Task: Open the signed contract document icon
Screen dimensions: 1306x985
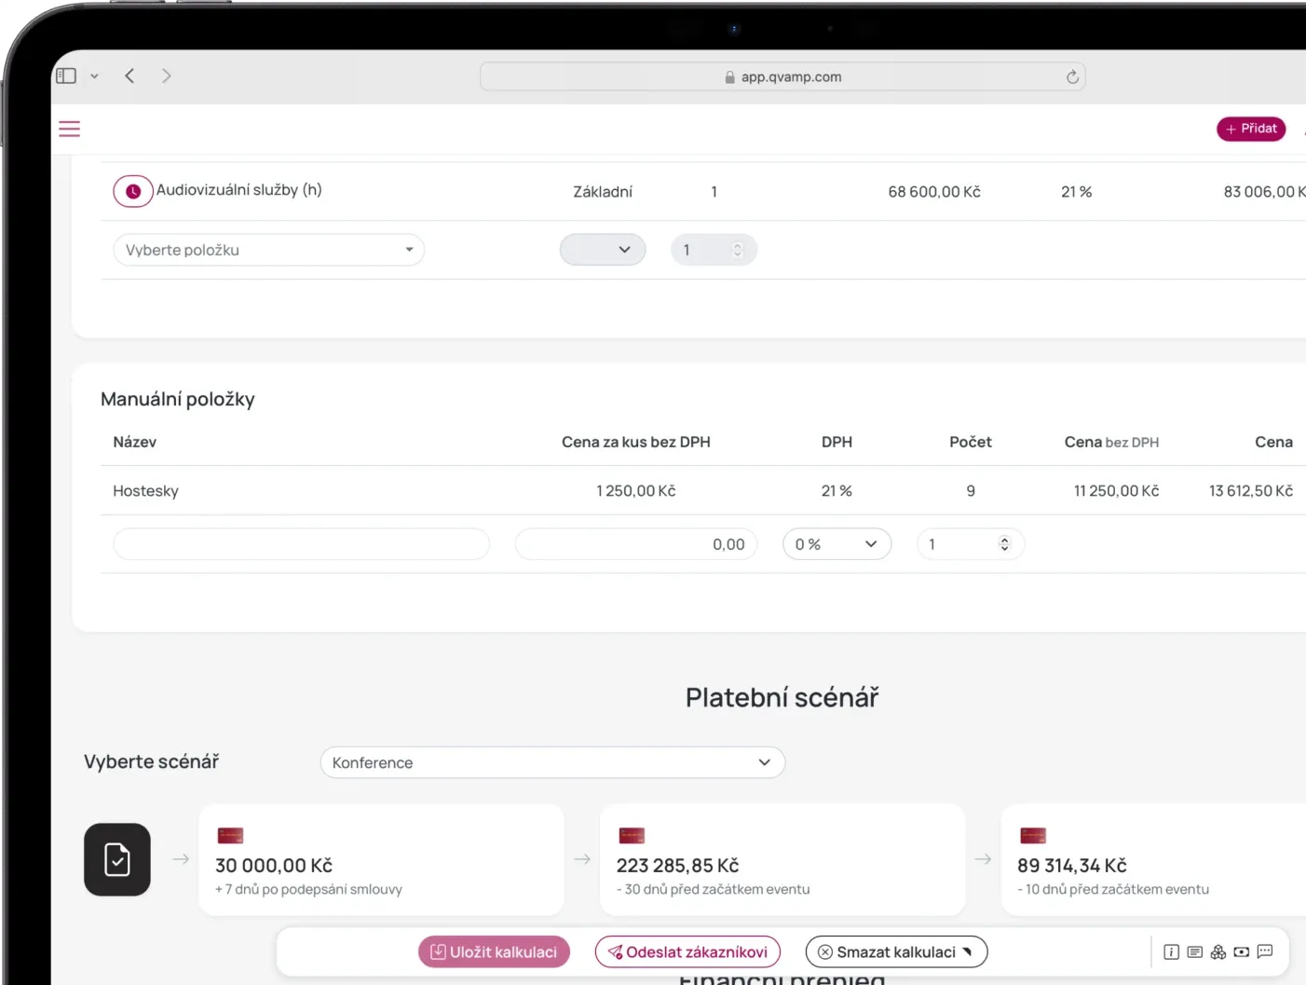Action: pyautogui.click(x=117, y=859)
